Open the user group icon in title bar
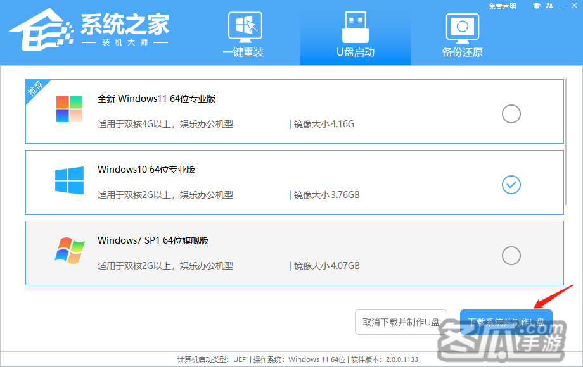The width and height of the screenshot is (583, 367). tap(549, 6)
